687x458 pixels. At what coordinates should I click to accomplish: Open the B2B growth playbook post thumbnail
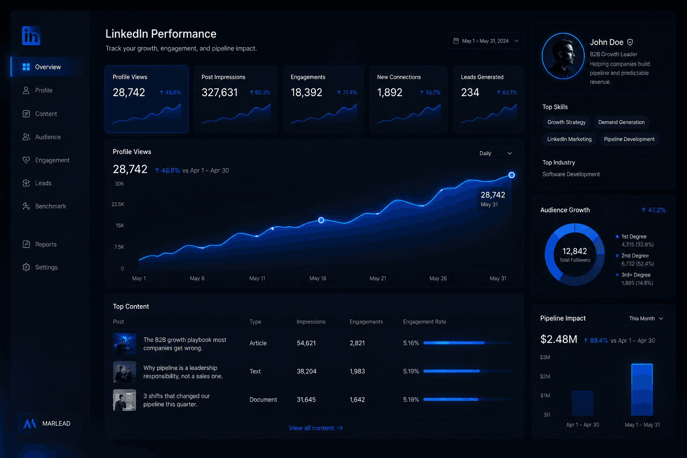pyautogui.click(x=124, y=343)
